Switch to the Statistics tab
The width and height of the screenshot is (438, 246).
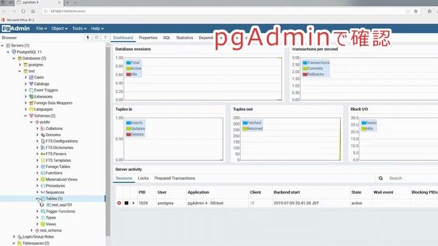[184, 38]
